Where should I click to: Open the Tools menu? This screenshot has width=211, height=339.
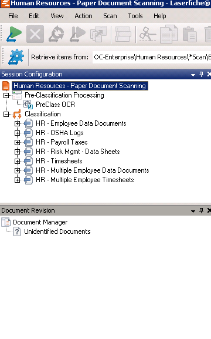(x=135, y=16)
